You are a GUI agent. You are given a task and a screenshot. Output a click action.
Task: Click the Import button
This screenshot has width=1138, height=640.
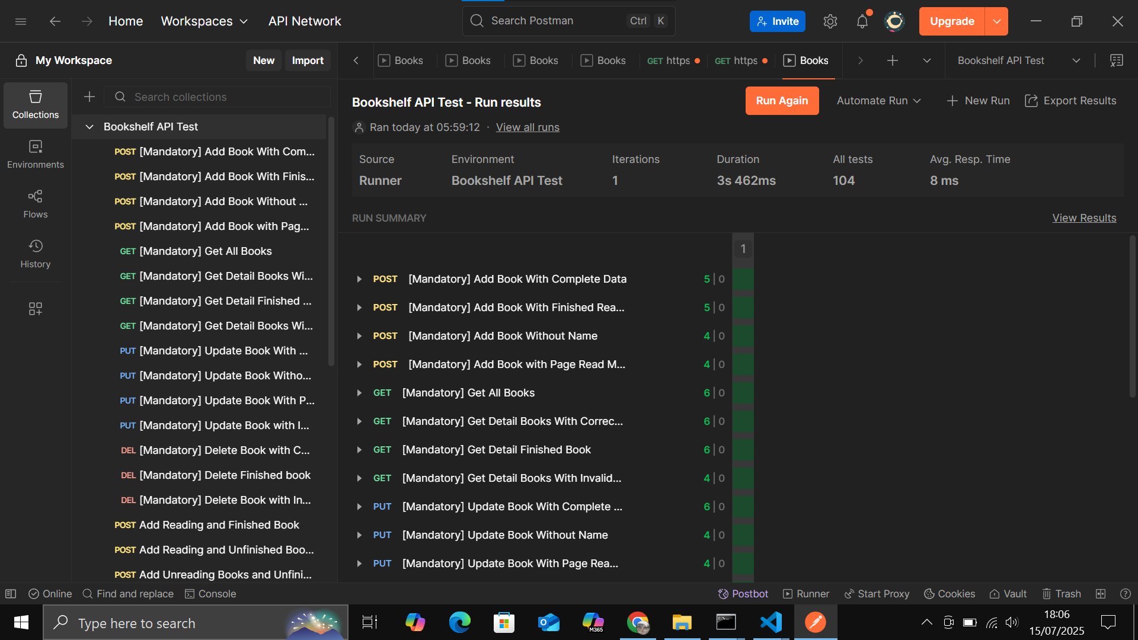(x=308, y=60)
